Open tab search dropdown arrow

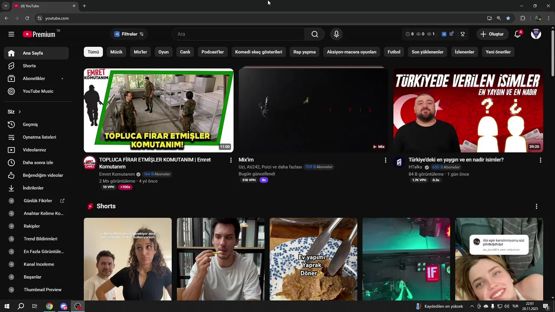point(6,6)
